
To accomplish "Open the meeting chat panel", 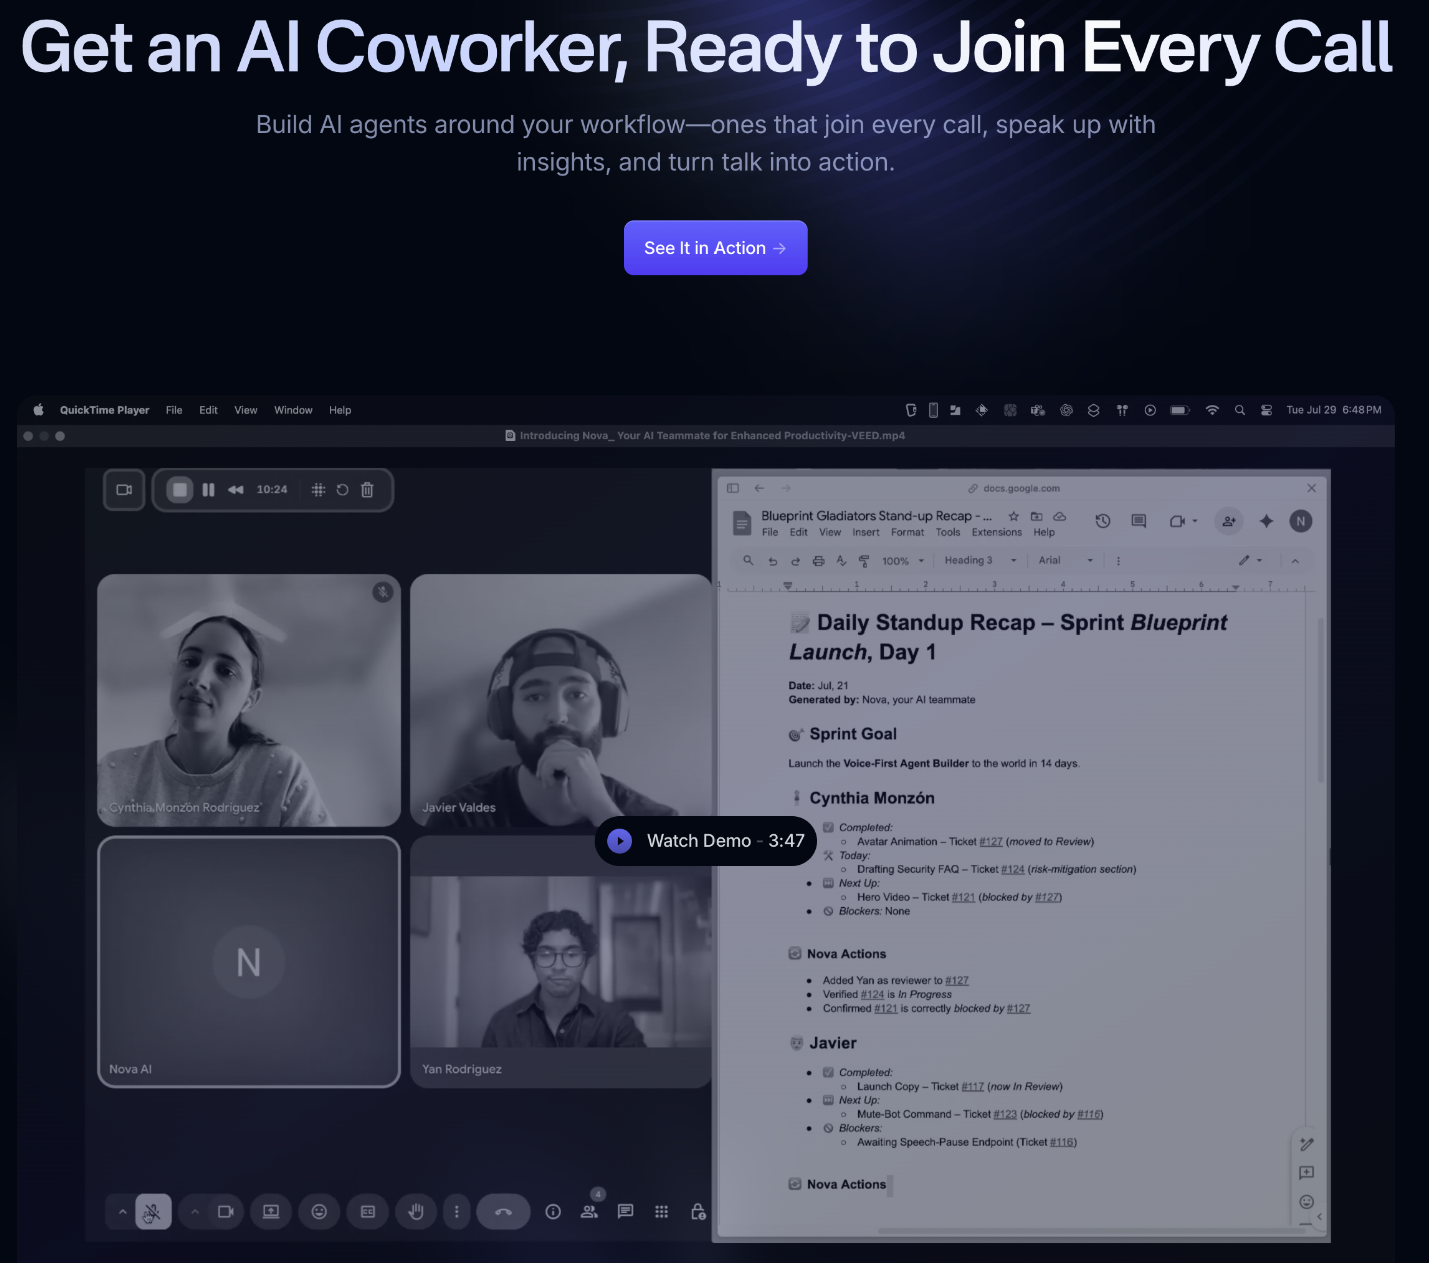I will point(625,1211).
